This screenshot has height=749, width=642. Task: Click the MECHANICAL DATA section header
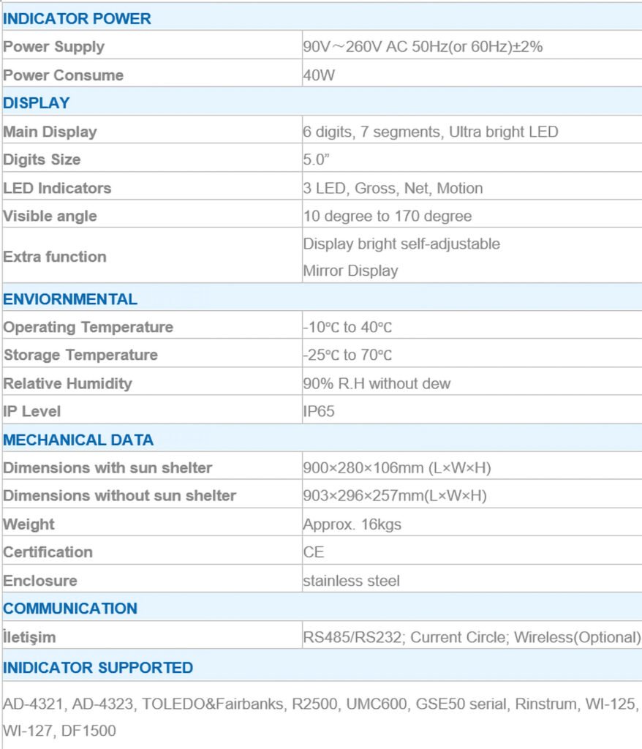(x=78, y=440)
